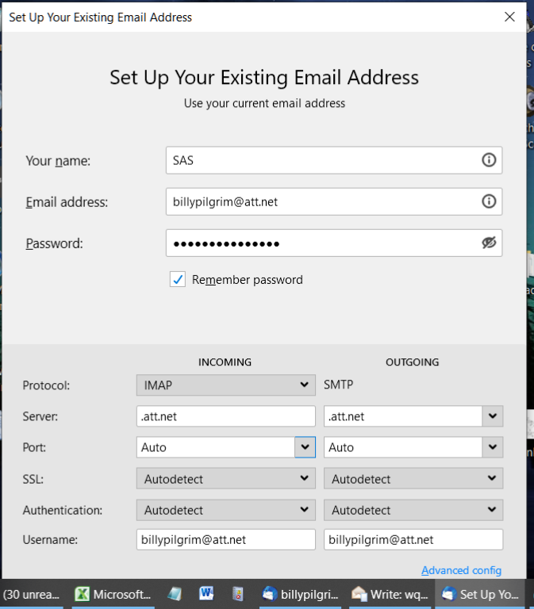Click the info icon beside Email address

489,201
